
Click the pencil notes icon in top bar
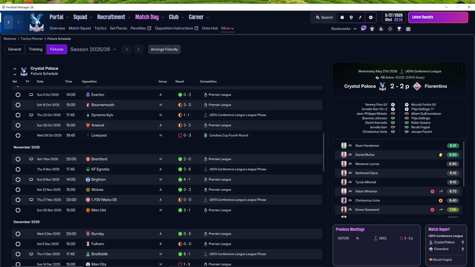click(360, 17)
